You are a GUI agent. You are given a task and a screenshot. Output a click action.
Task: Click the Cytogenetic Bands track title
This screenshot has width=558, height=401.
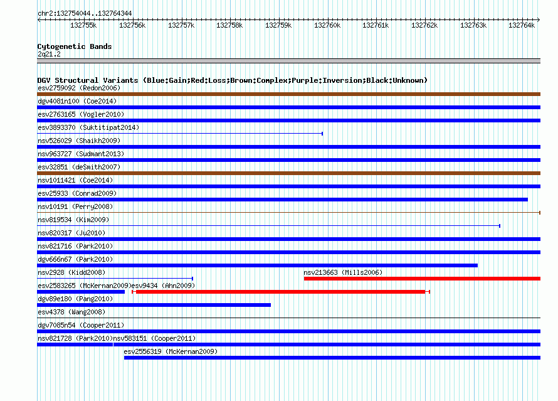pos(75,46)
